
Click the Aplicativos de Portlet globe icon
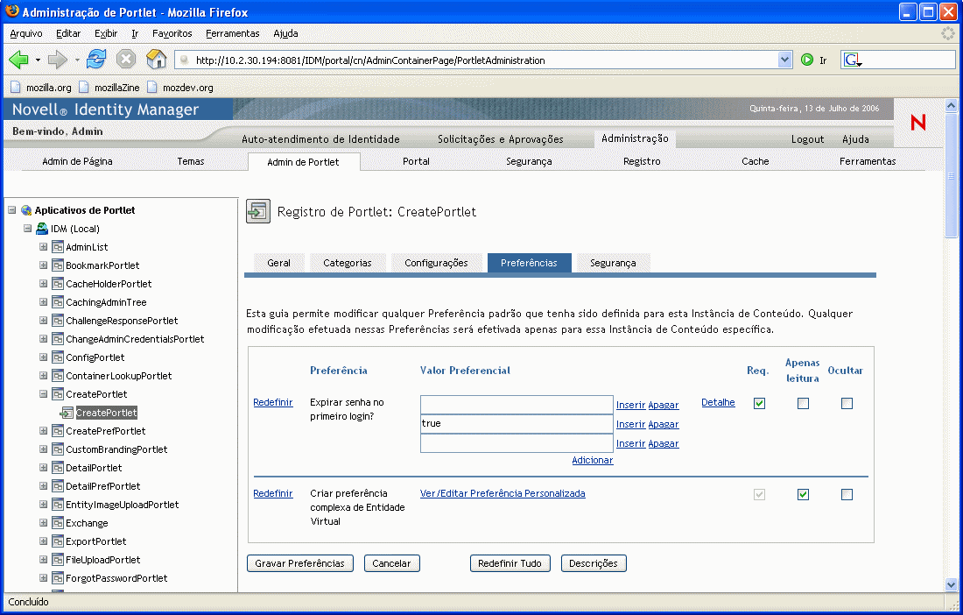26,210
